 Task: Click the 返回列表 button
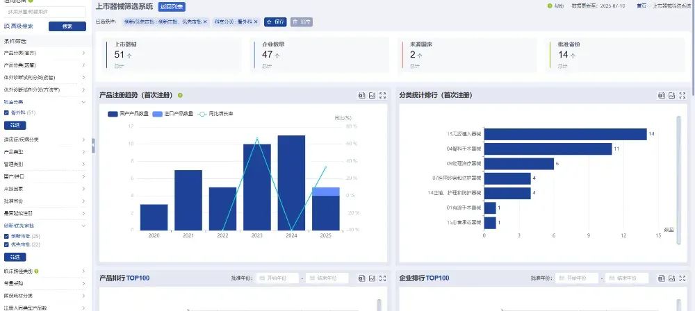[172, 6]
